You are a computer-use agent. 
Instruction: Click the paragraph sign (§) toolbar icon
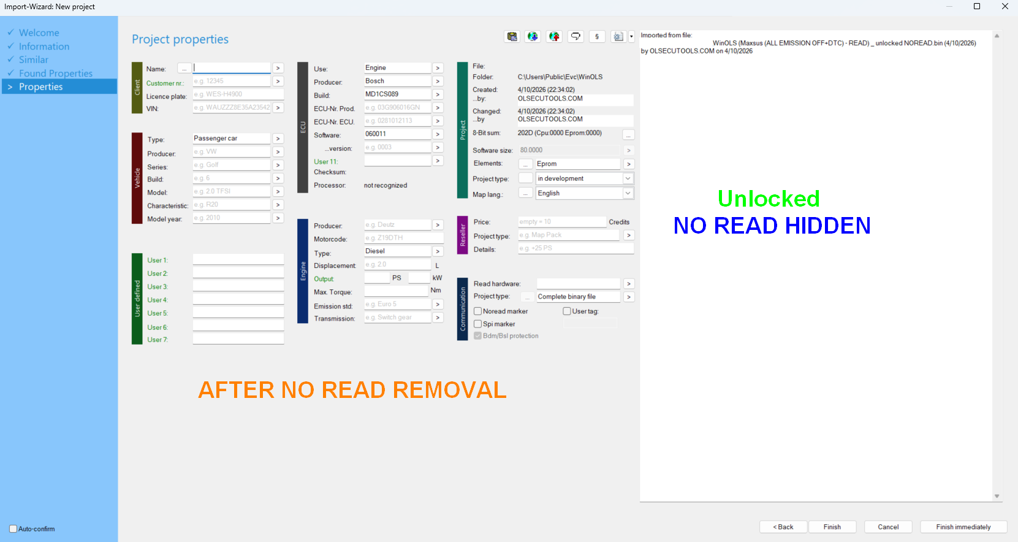[x=597, y=37]
